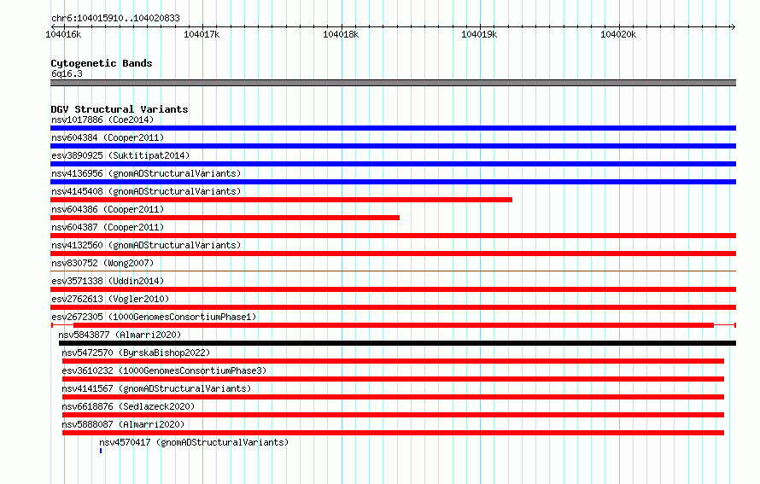This screenshot has height=484, width=760.
Task: Select the nsv604384 (Cooper2011) label
Action: click(x=108, y=137)
